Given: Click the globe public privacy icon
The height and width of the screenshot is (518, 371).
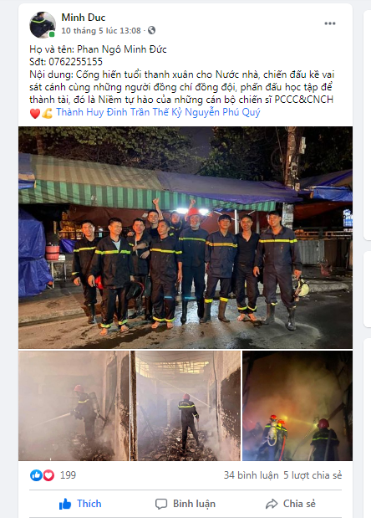Looking at the screenshot, I should pyautogui.click(x=152, y=30).
